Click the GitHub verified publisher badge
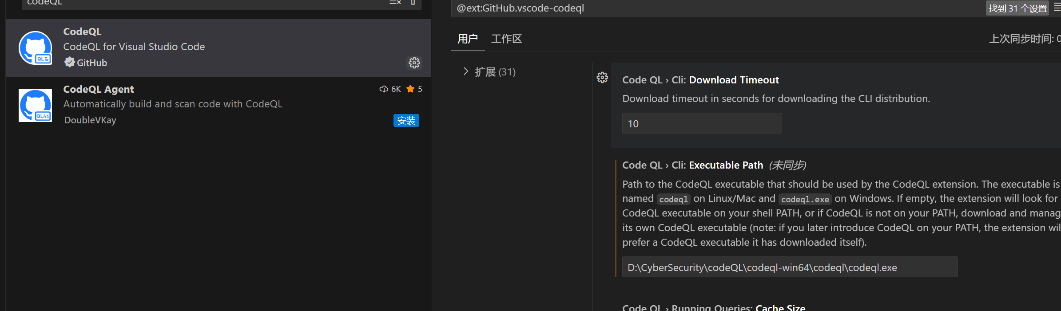The height and width of the screenshot is (311, 1061). pyautogui.click(x=69, y=63)
